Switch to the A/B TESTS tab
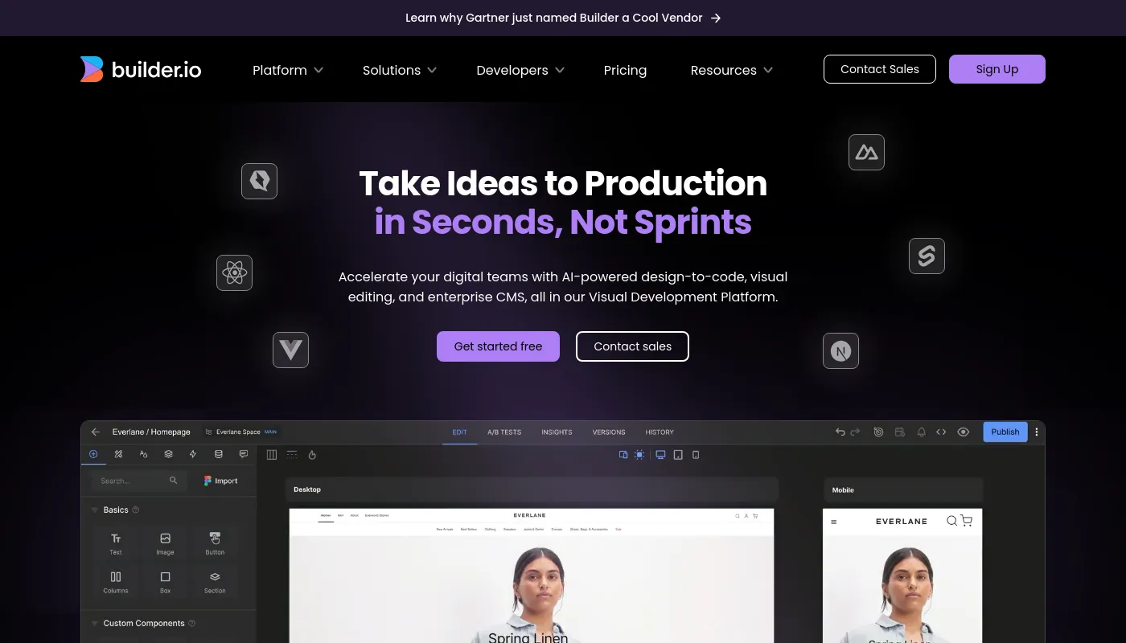The image size is (1126, 643). [504, 432]
